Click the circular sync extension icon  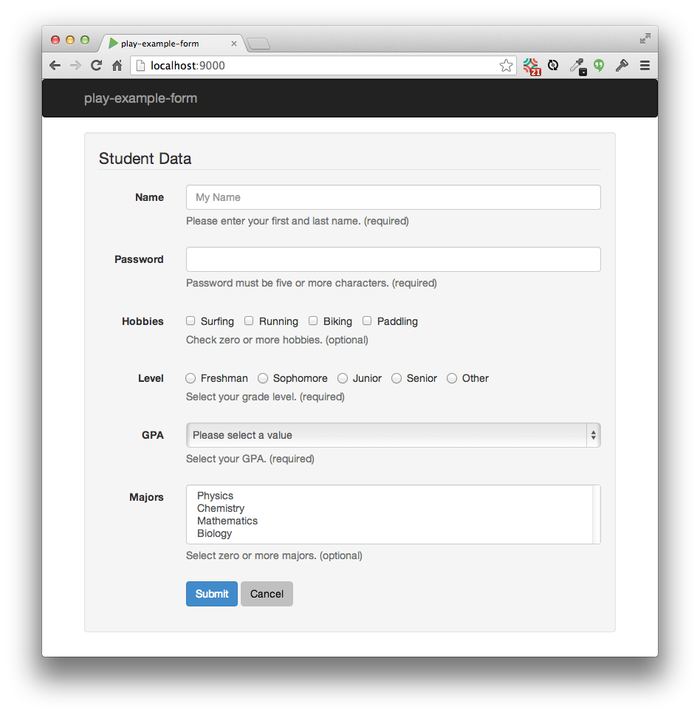pos(553,66)
